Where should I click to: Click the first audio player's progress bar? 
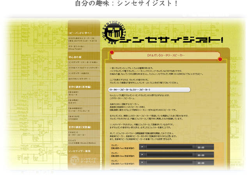pos(170,147)
